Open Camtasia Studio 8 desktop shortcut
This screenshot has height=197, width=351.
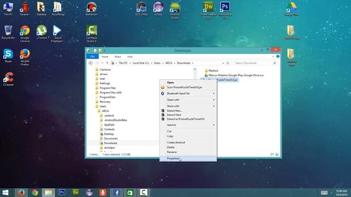tap(92, 33)
